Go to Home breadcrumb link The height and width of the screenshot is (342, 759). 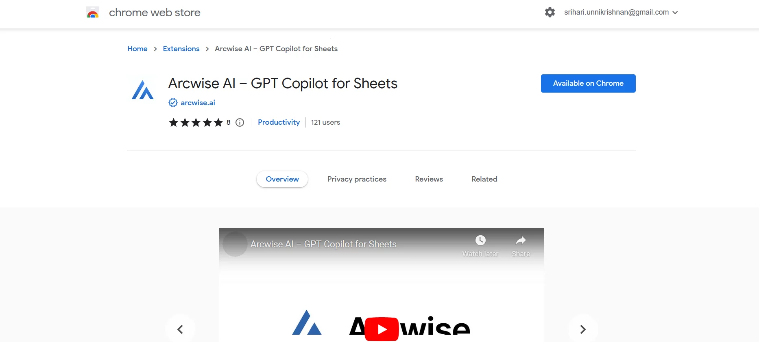[x=137, y=49]
